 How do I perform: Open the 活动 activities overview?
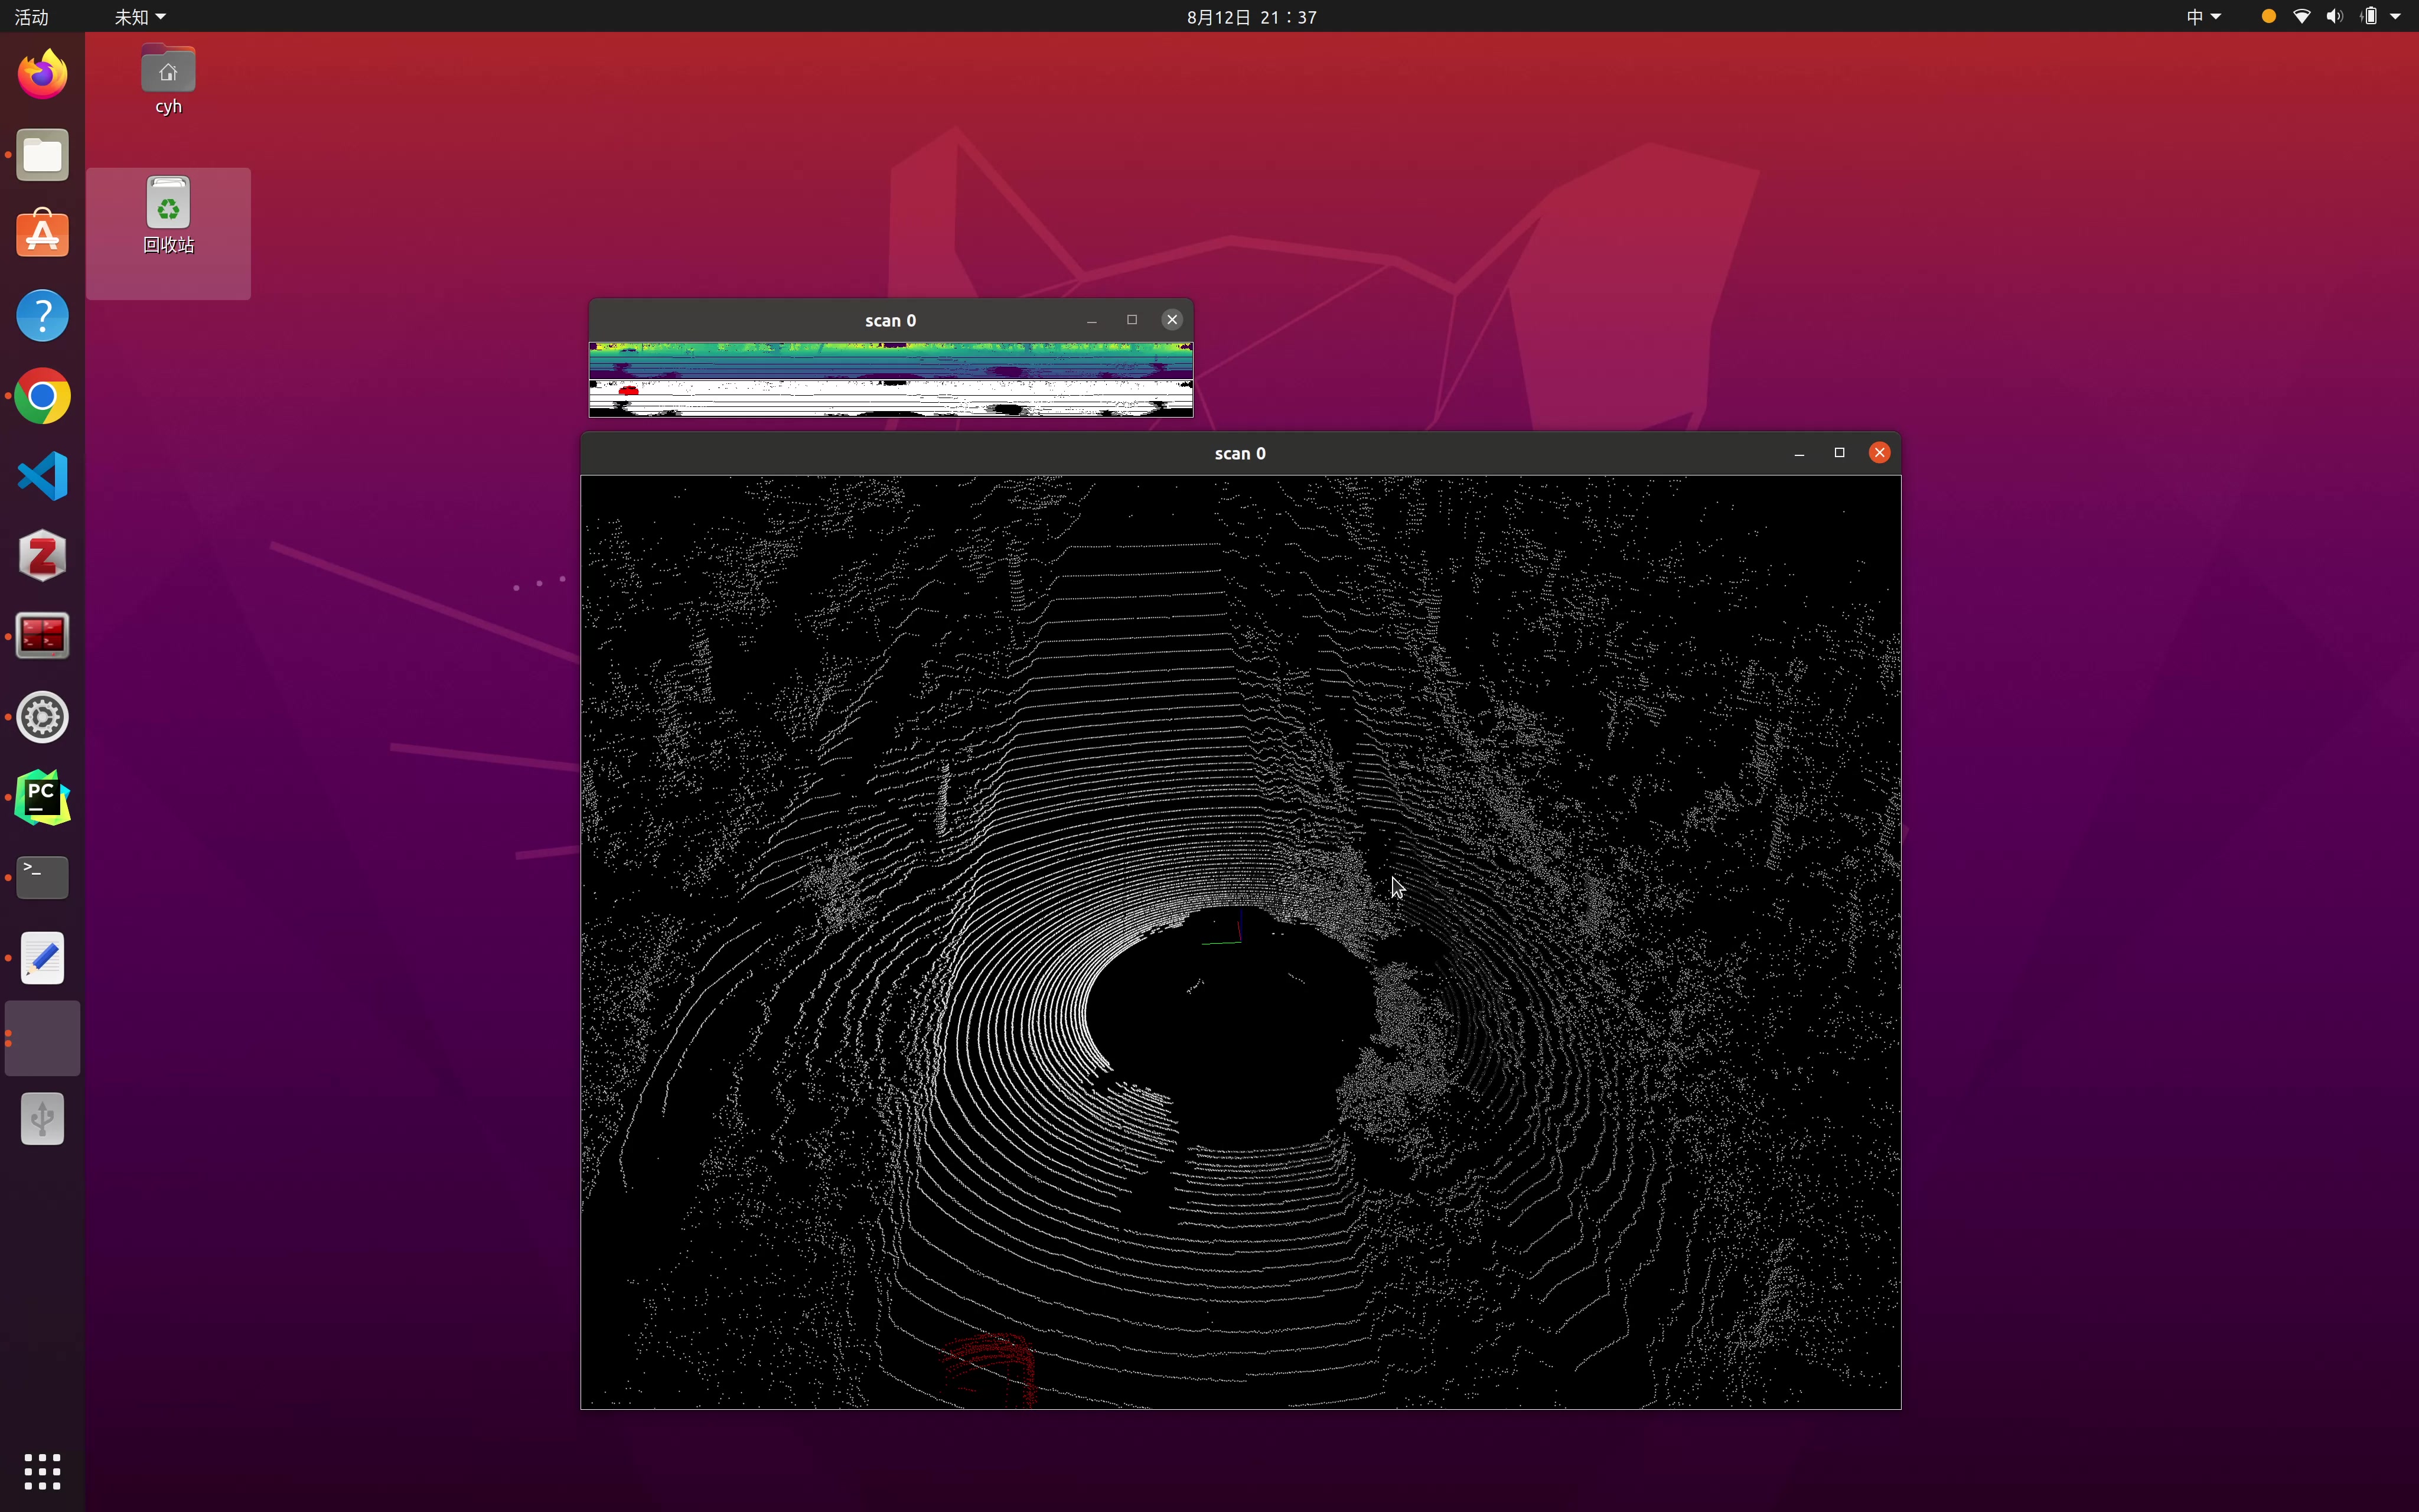coord(31,17)
